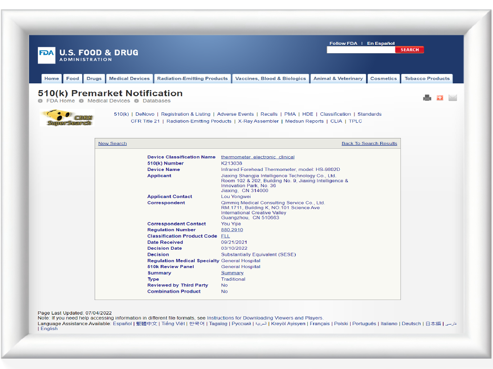Open the 510(k) database link

pyautogui.click(x=121, y=114)
